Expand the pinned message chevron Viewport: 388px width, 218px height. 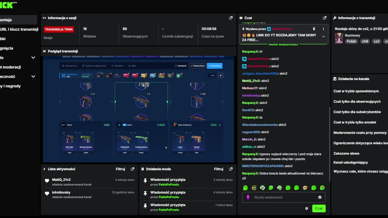pos(323,36)
